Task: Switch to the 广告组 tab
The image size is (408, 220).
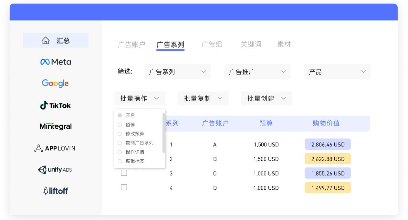Action: click(x=212, y=44)
